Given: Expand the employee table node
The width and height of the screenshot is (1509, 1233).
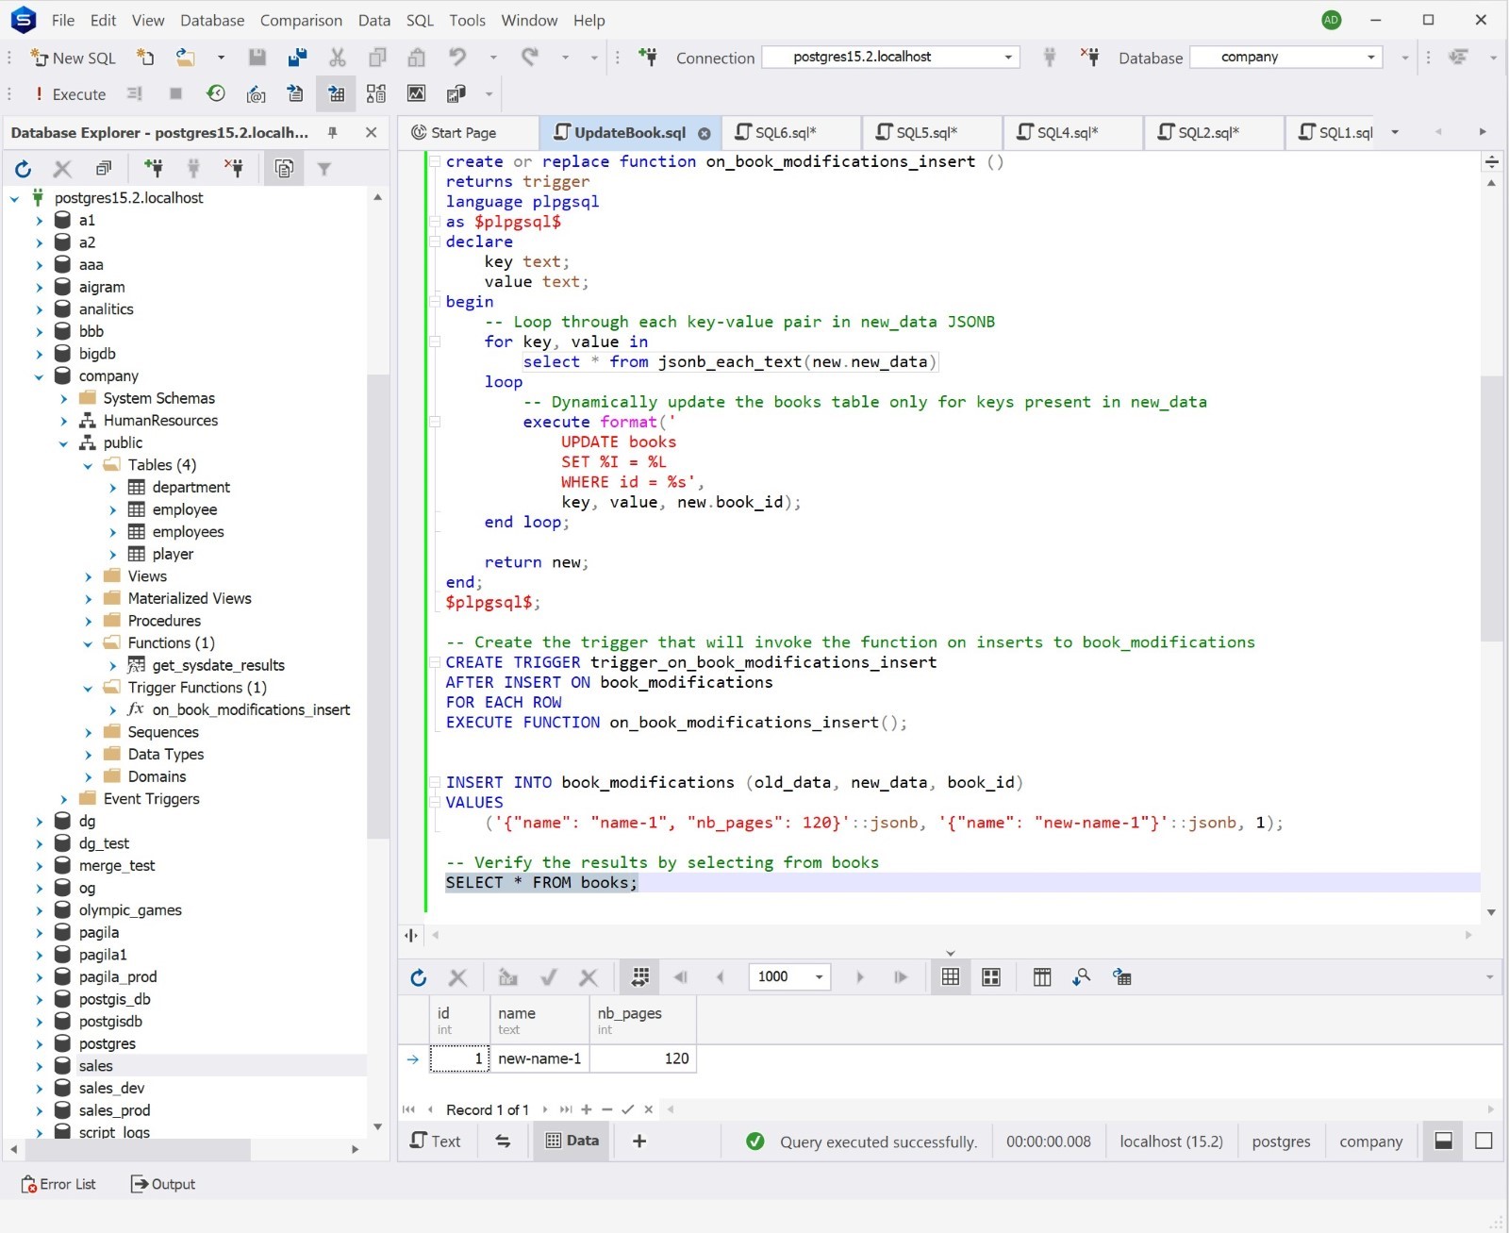Looking at the screenshot, I should pyautogui.click(x=112, y=510).
